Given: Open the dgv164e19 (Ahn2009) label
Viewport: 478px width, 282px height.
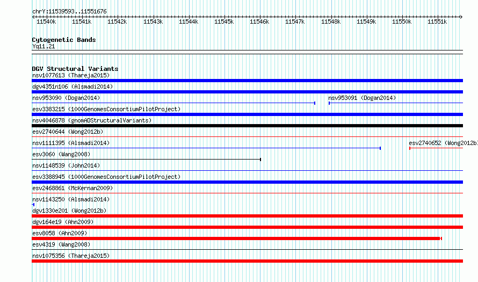Looking at the screenshot, I should click(63, 222).
